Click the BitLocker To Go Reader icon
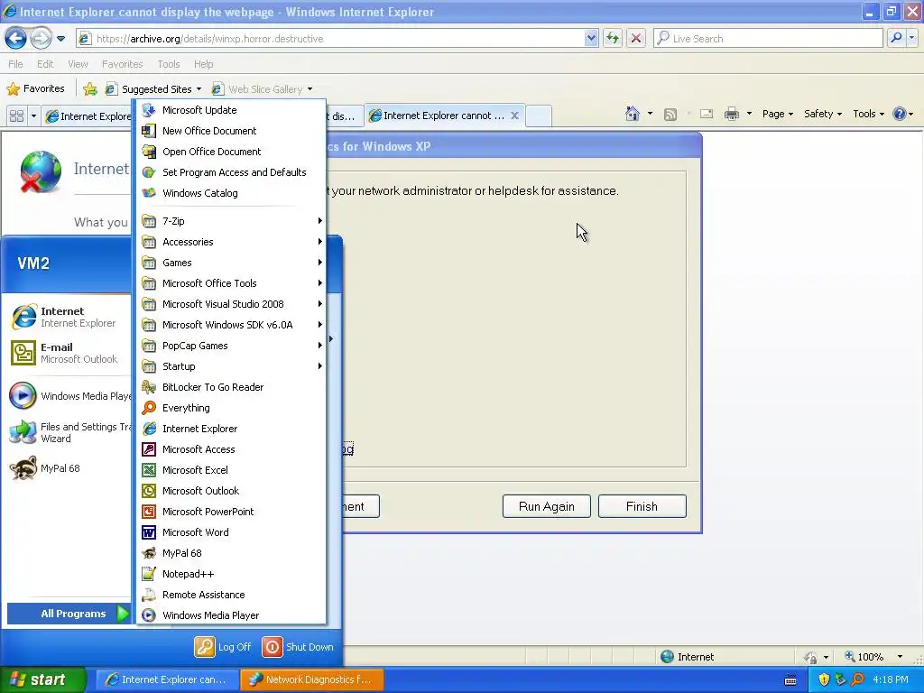Image resolution: width=924 pixels, height=693 pixels. 149,387
